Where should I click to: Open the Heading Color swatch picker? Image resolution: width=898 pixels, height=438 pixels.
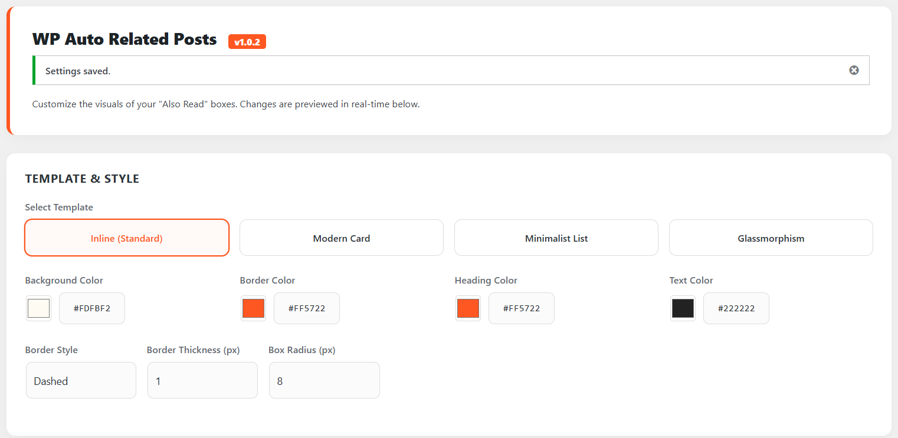(468, 308)
